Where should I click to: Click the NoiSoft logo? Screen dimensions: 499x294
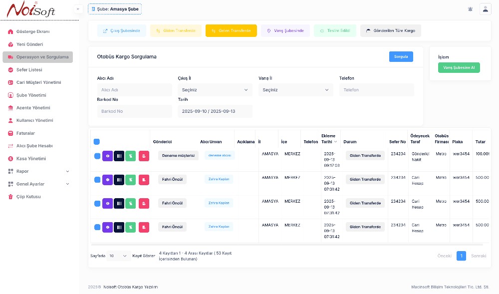[x=31, y=9]
